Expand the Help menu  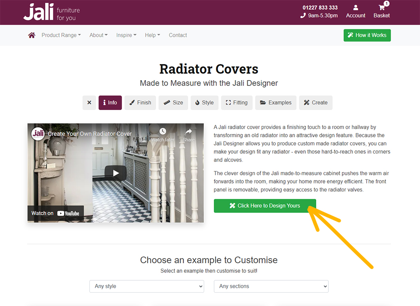coord(152,35)
